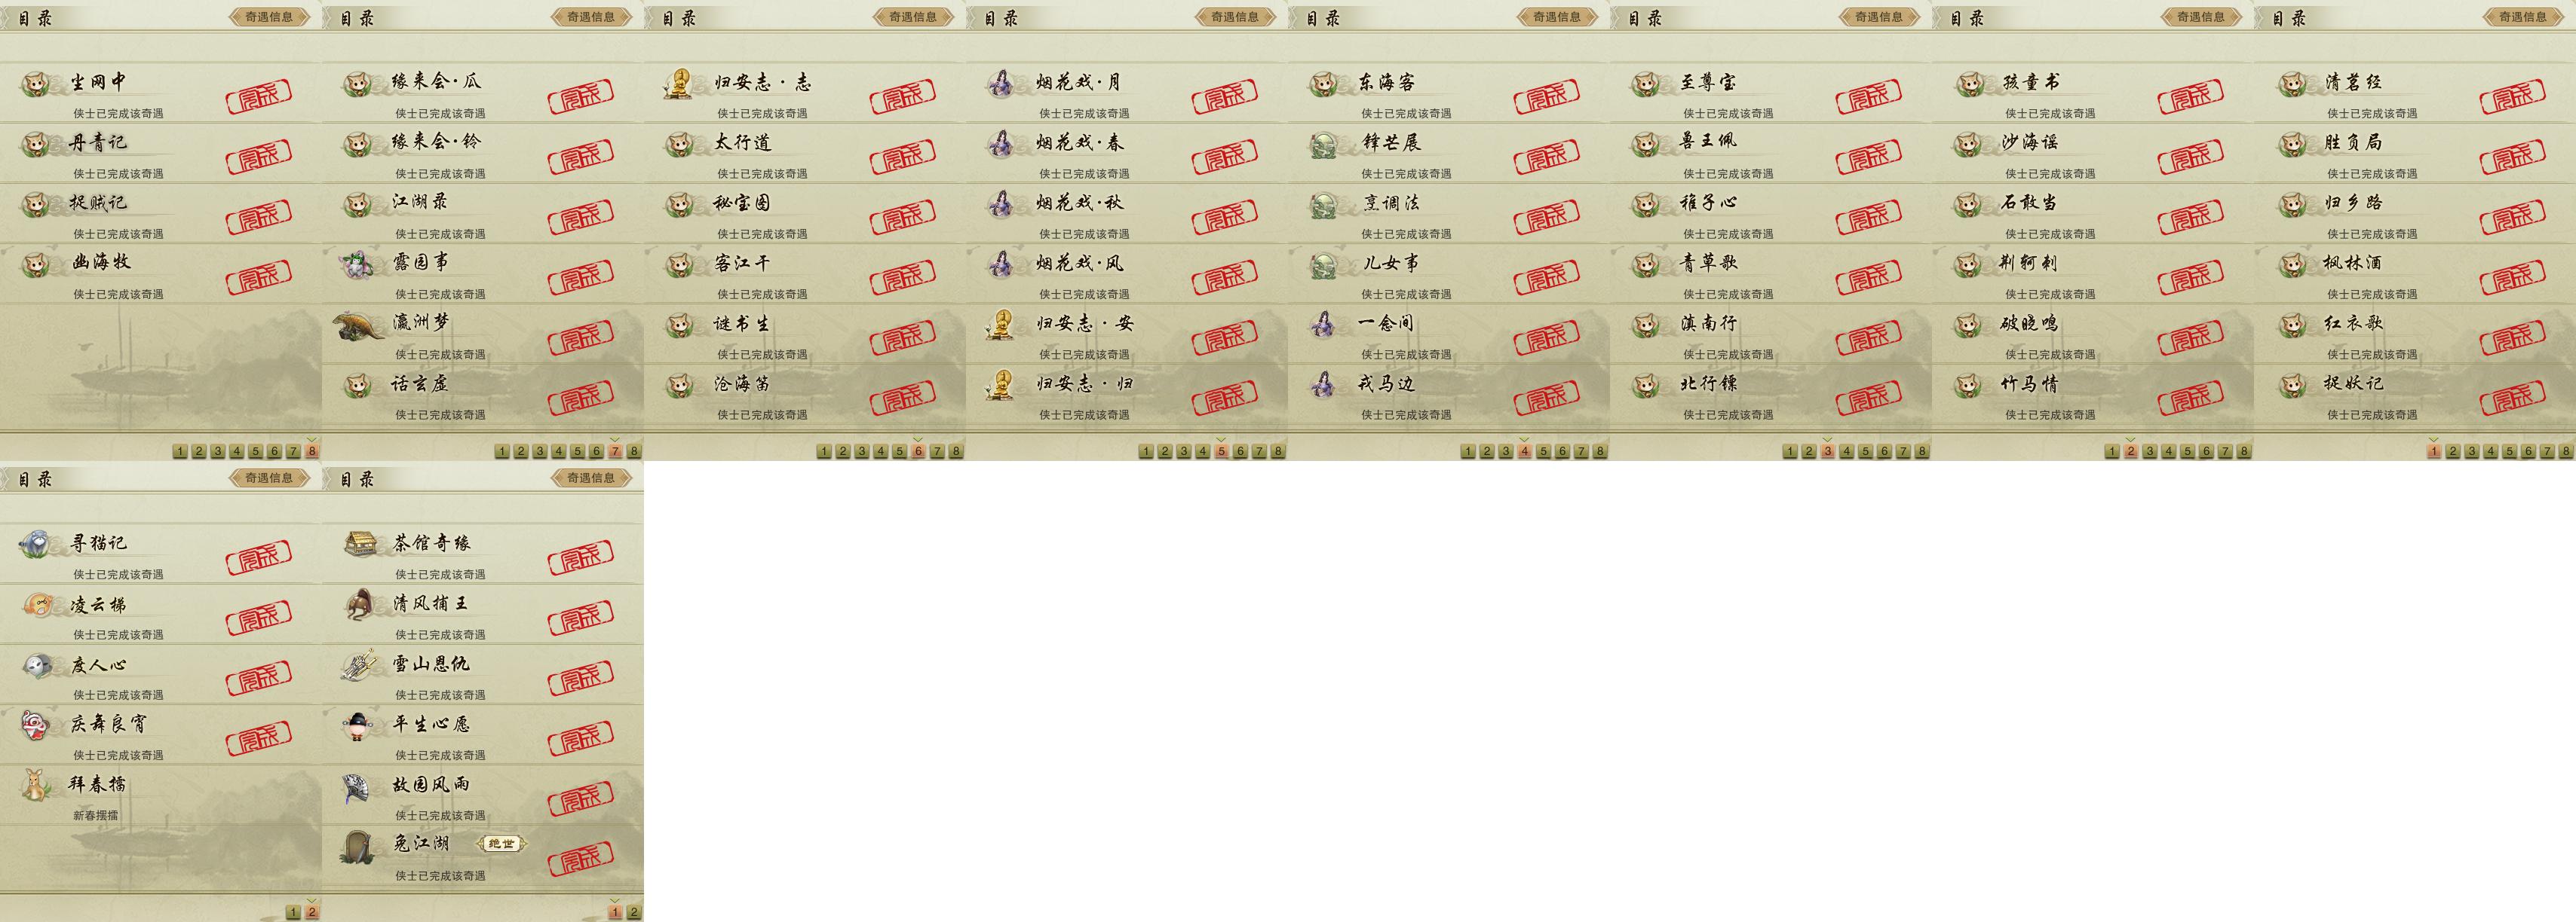Open the 凌云梯 adventure entry

pyautogui.click(x=160, y=613)
